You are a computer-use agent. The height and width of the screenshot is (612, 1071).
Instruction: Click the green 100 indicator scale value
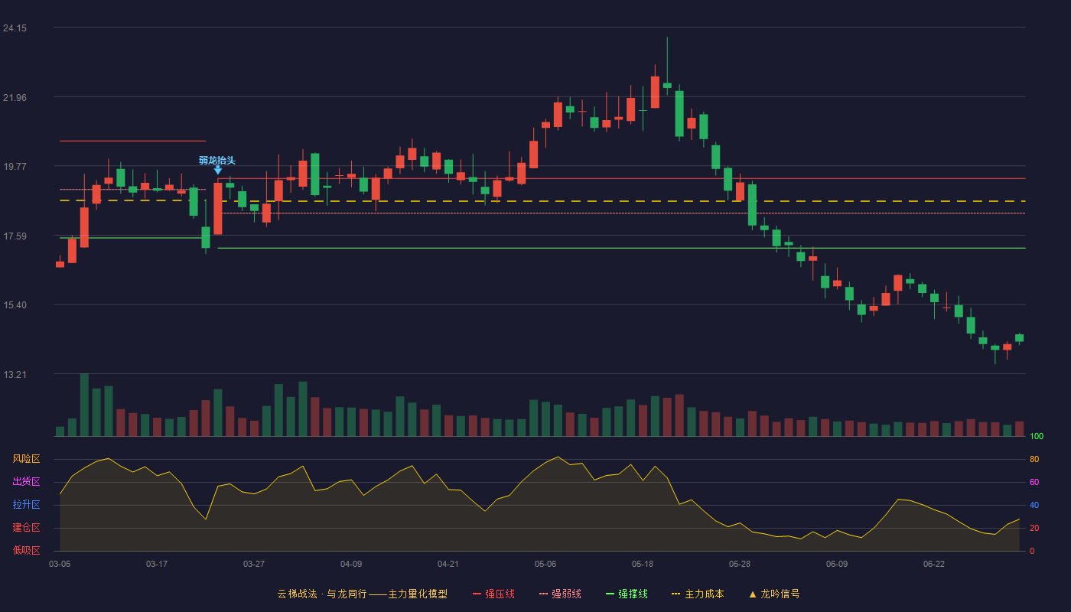click(1037, 437)
